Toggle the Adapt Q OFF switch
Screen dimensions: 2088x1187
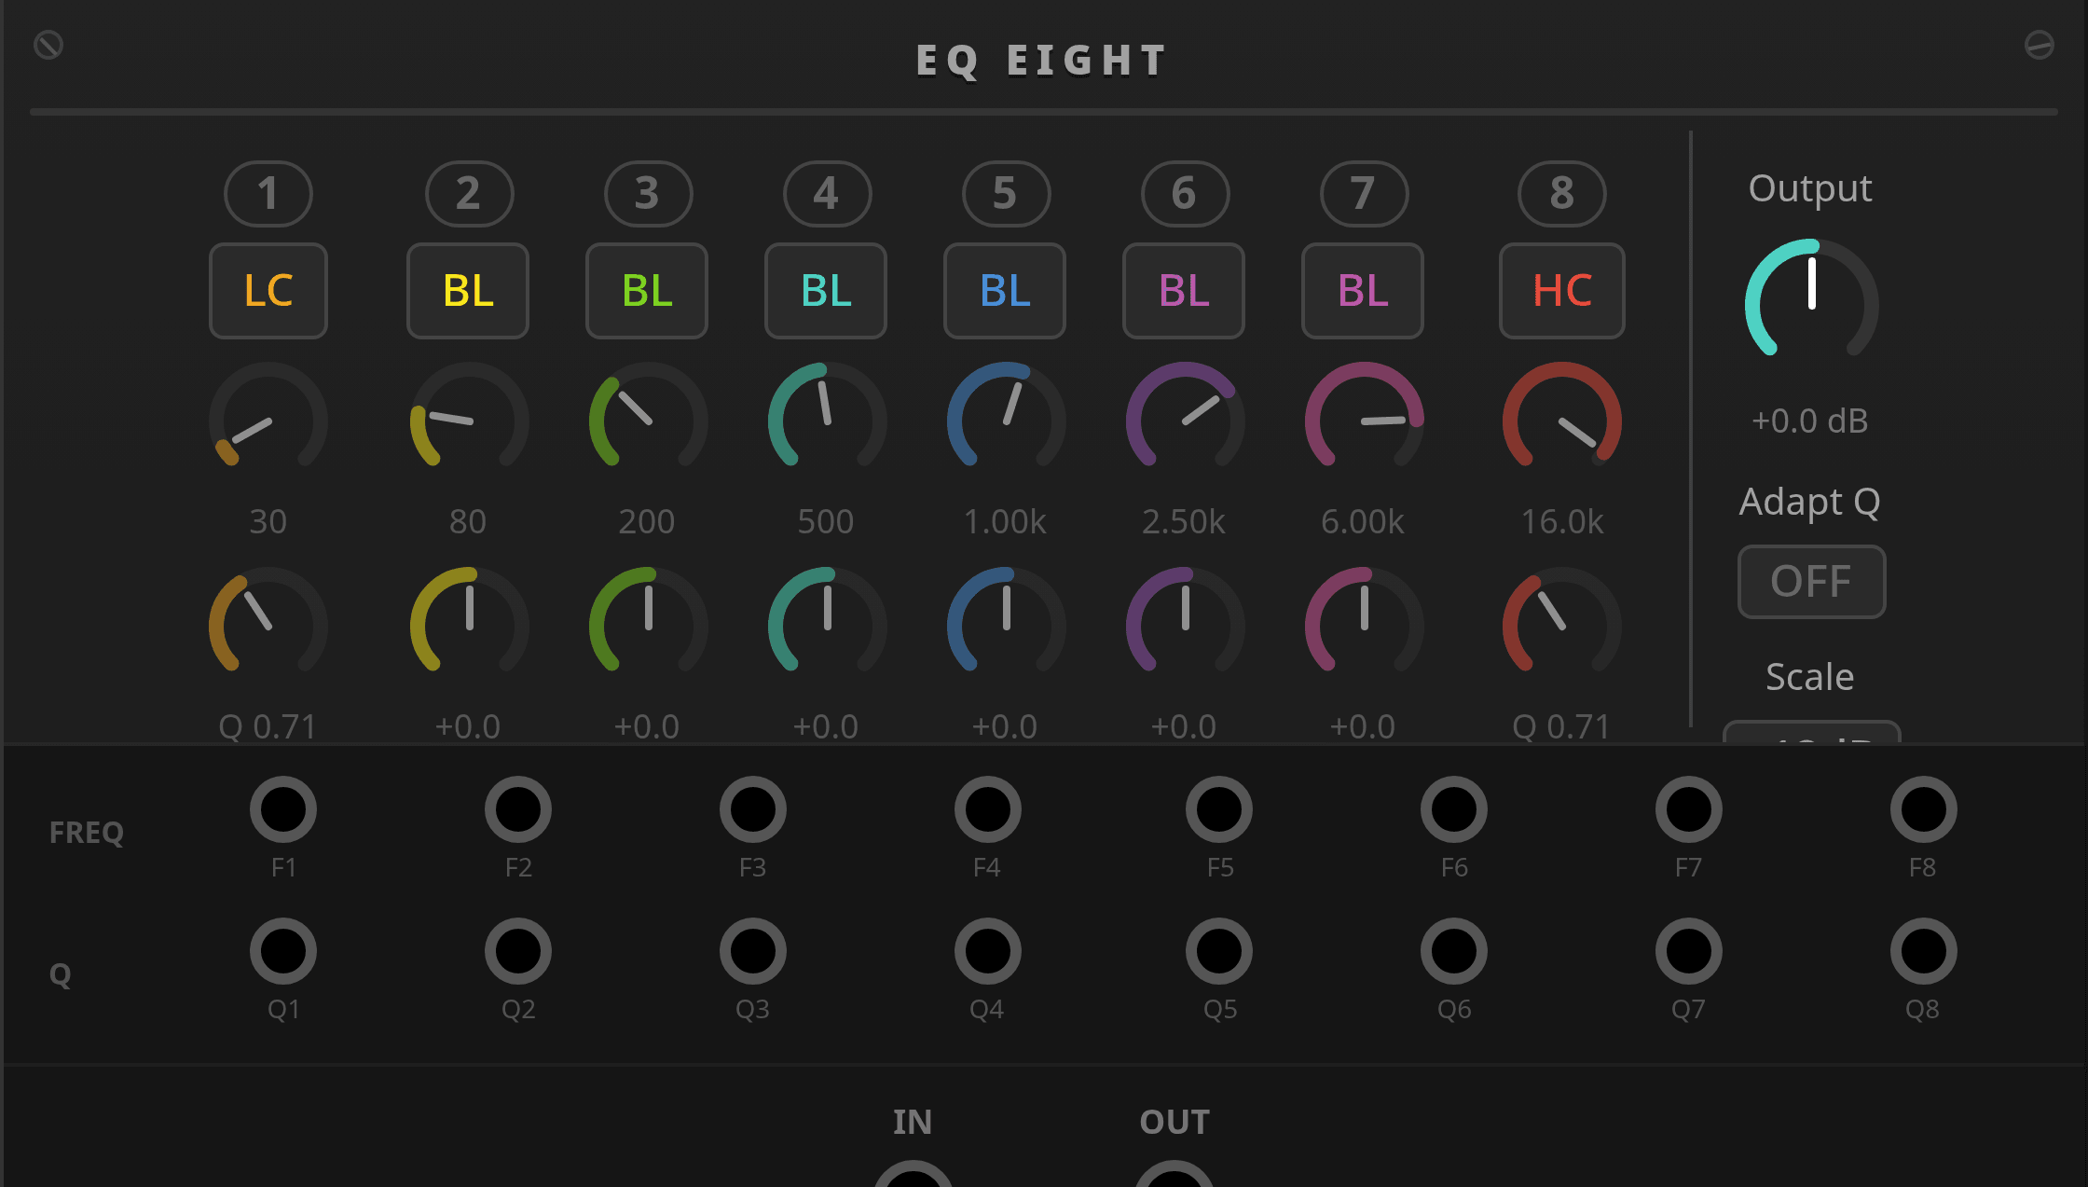point(1811,582)
